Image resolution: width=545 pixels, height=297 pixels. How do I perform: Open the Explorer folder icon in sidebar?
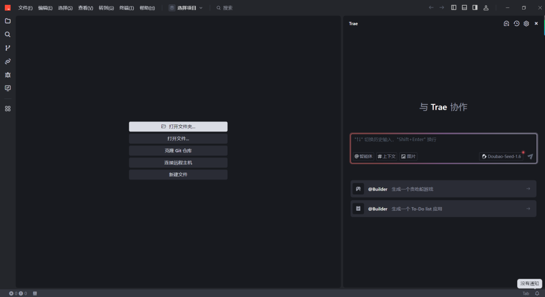point(7,21)
